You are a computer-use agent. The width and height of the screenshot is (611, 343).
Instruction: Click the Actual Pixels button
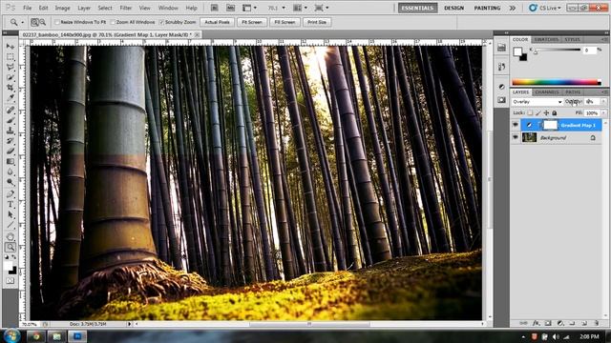[217, 22]
